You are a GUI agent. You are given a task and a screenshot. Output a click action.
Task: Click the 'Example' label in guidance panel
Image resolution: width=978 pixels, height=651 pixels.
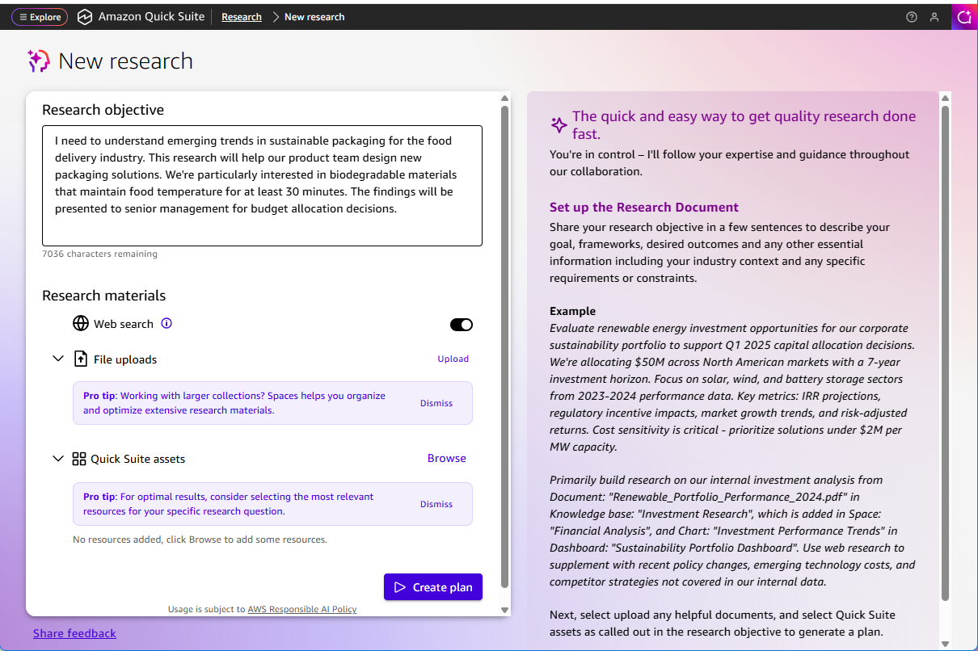[x=572, y=311]
